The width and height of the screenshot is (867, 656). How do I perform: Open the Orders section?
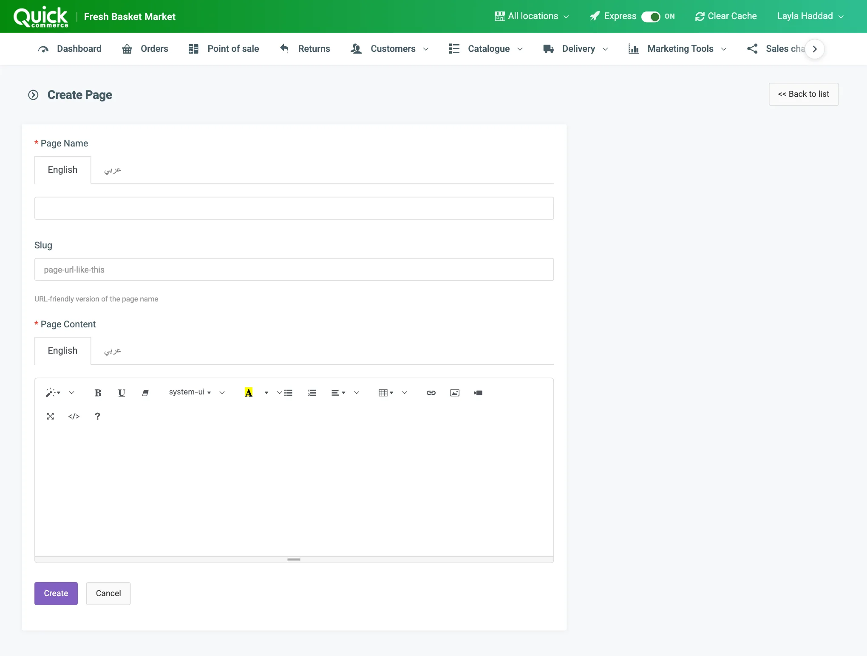pos(145,49)
